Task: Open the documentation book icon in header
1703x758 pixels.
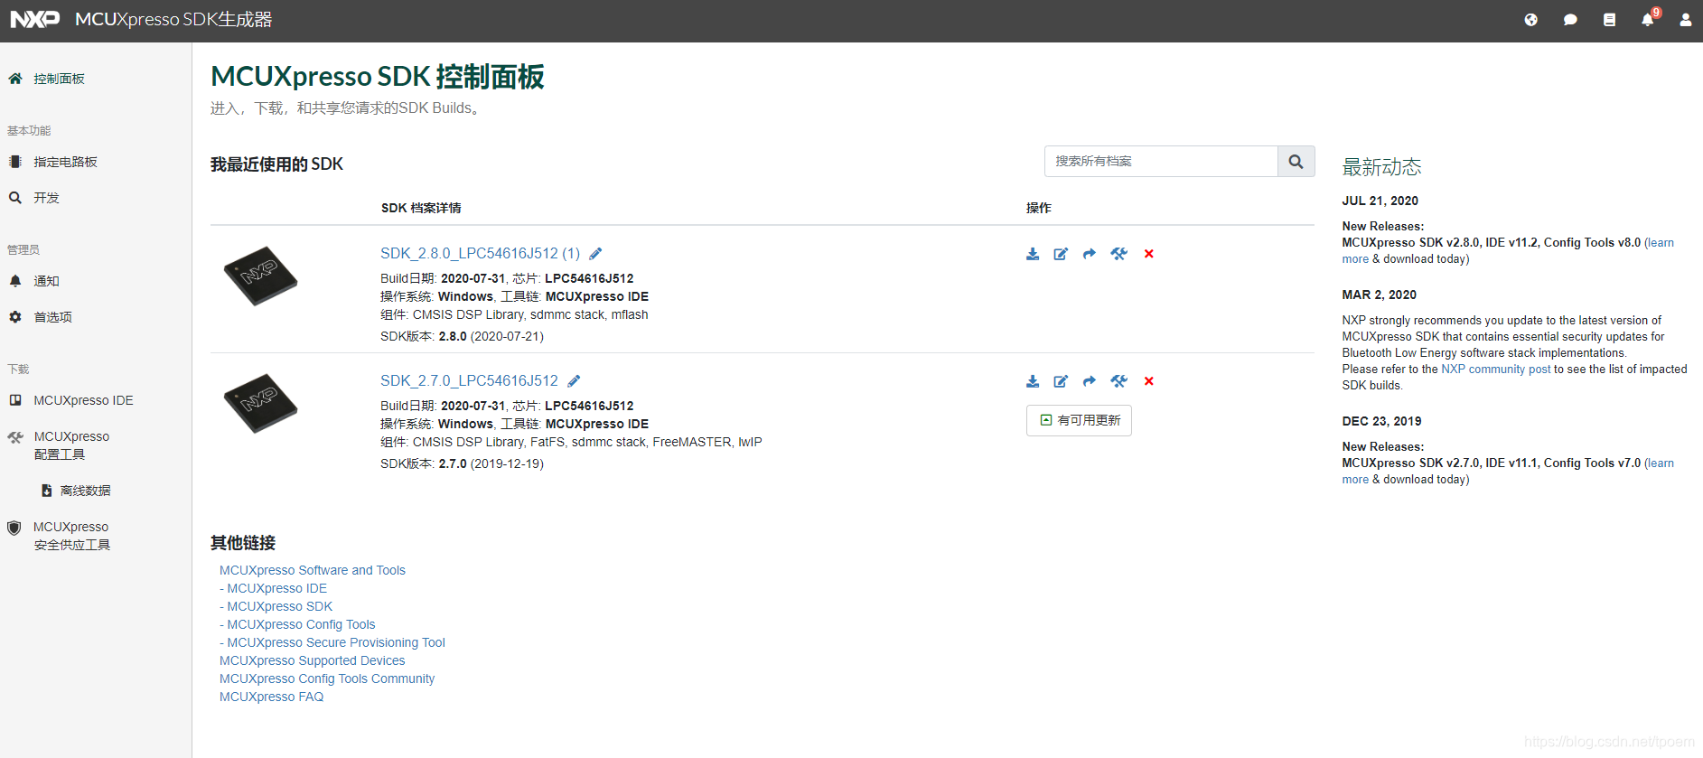Action: [x=1609, y=20]
